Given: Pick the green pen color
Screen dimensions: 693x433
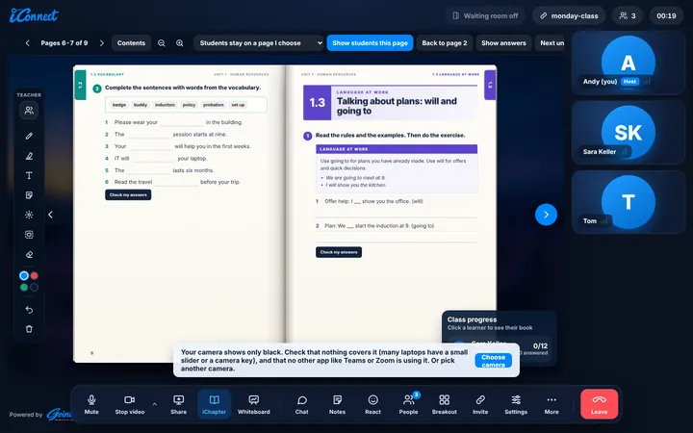Looking at the screenshot, I should tap(24, 287).
